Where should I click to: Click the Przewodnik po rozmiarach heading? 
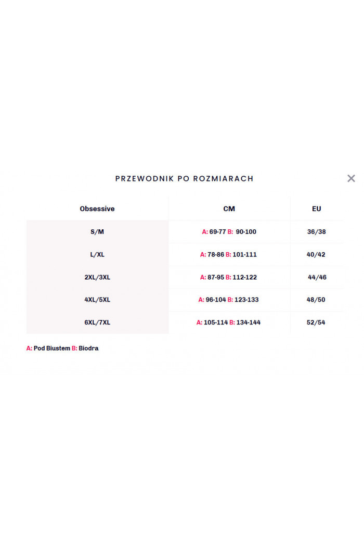click(184, 178)
